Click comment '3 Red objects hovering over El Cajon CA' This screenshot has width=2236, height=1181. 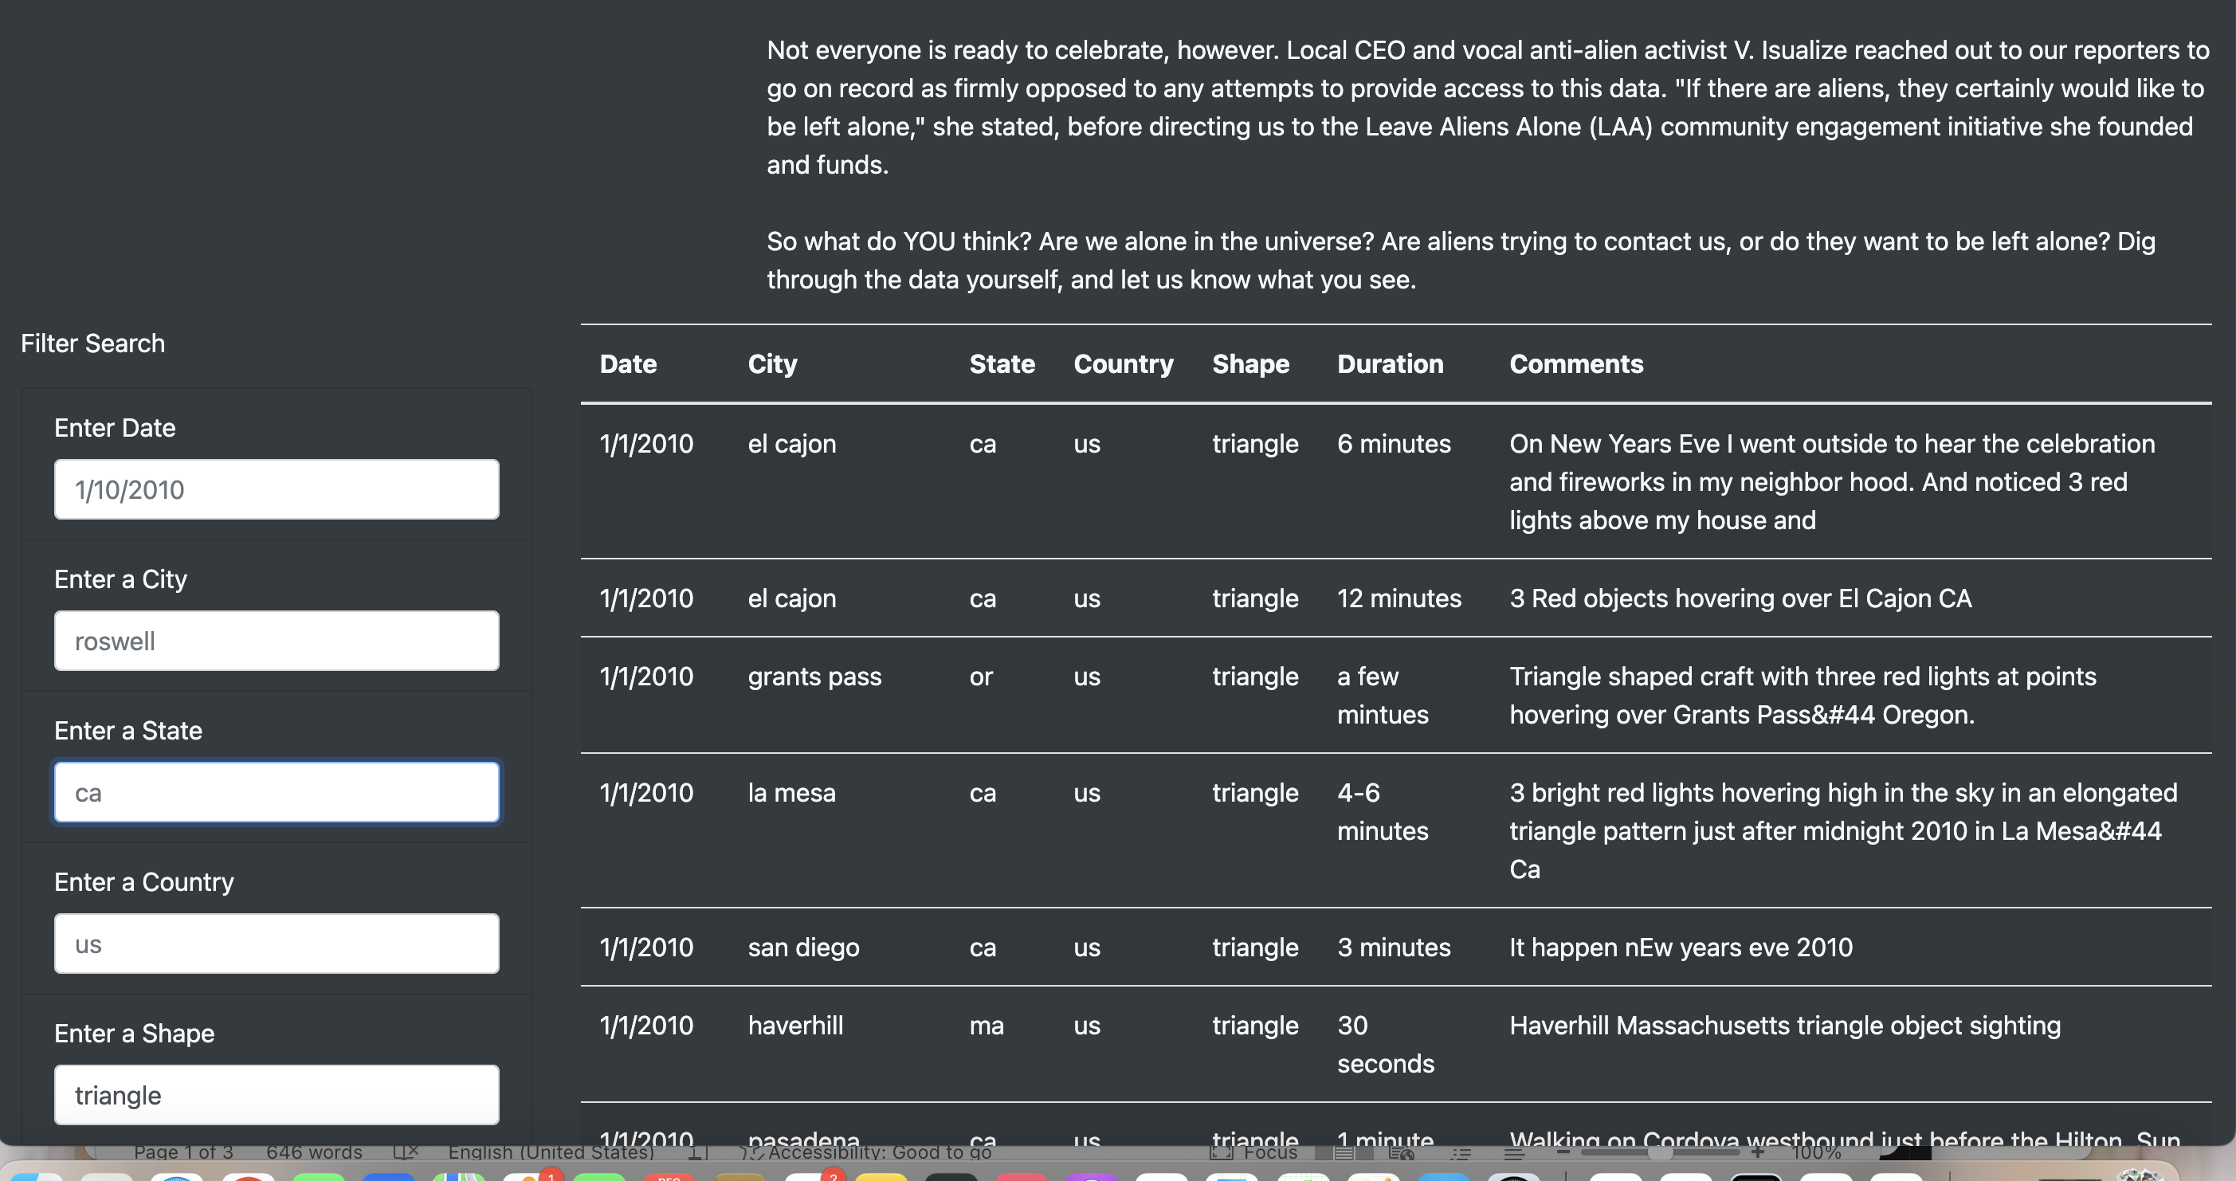(x=1740, y=598)
